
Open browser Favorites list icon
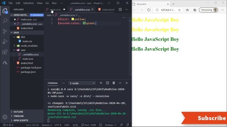point(187,10)
